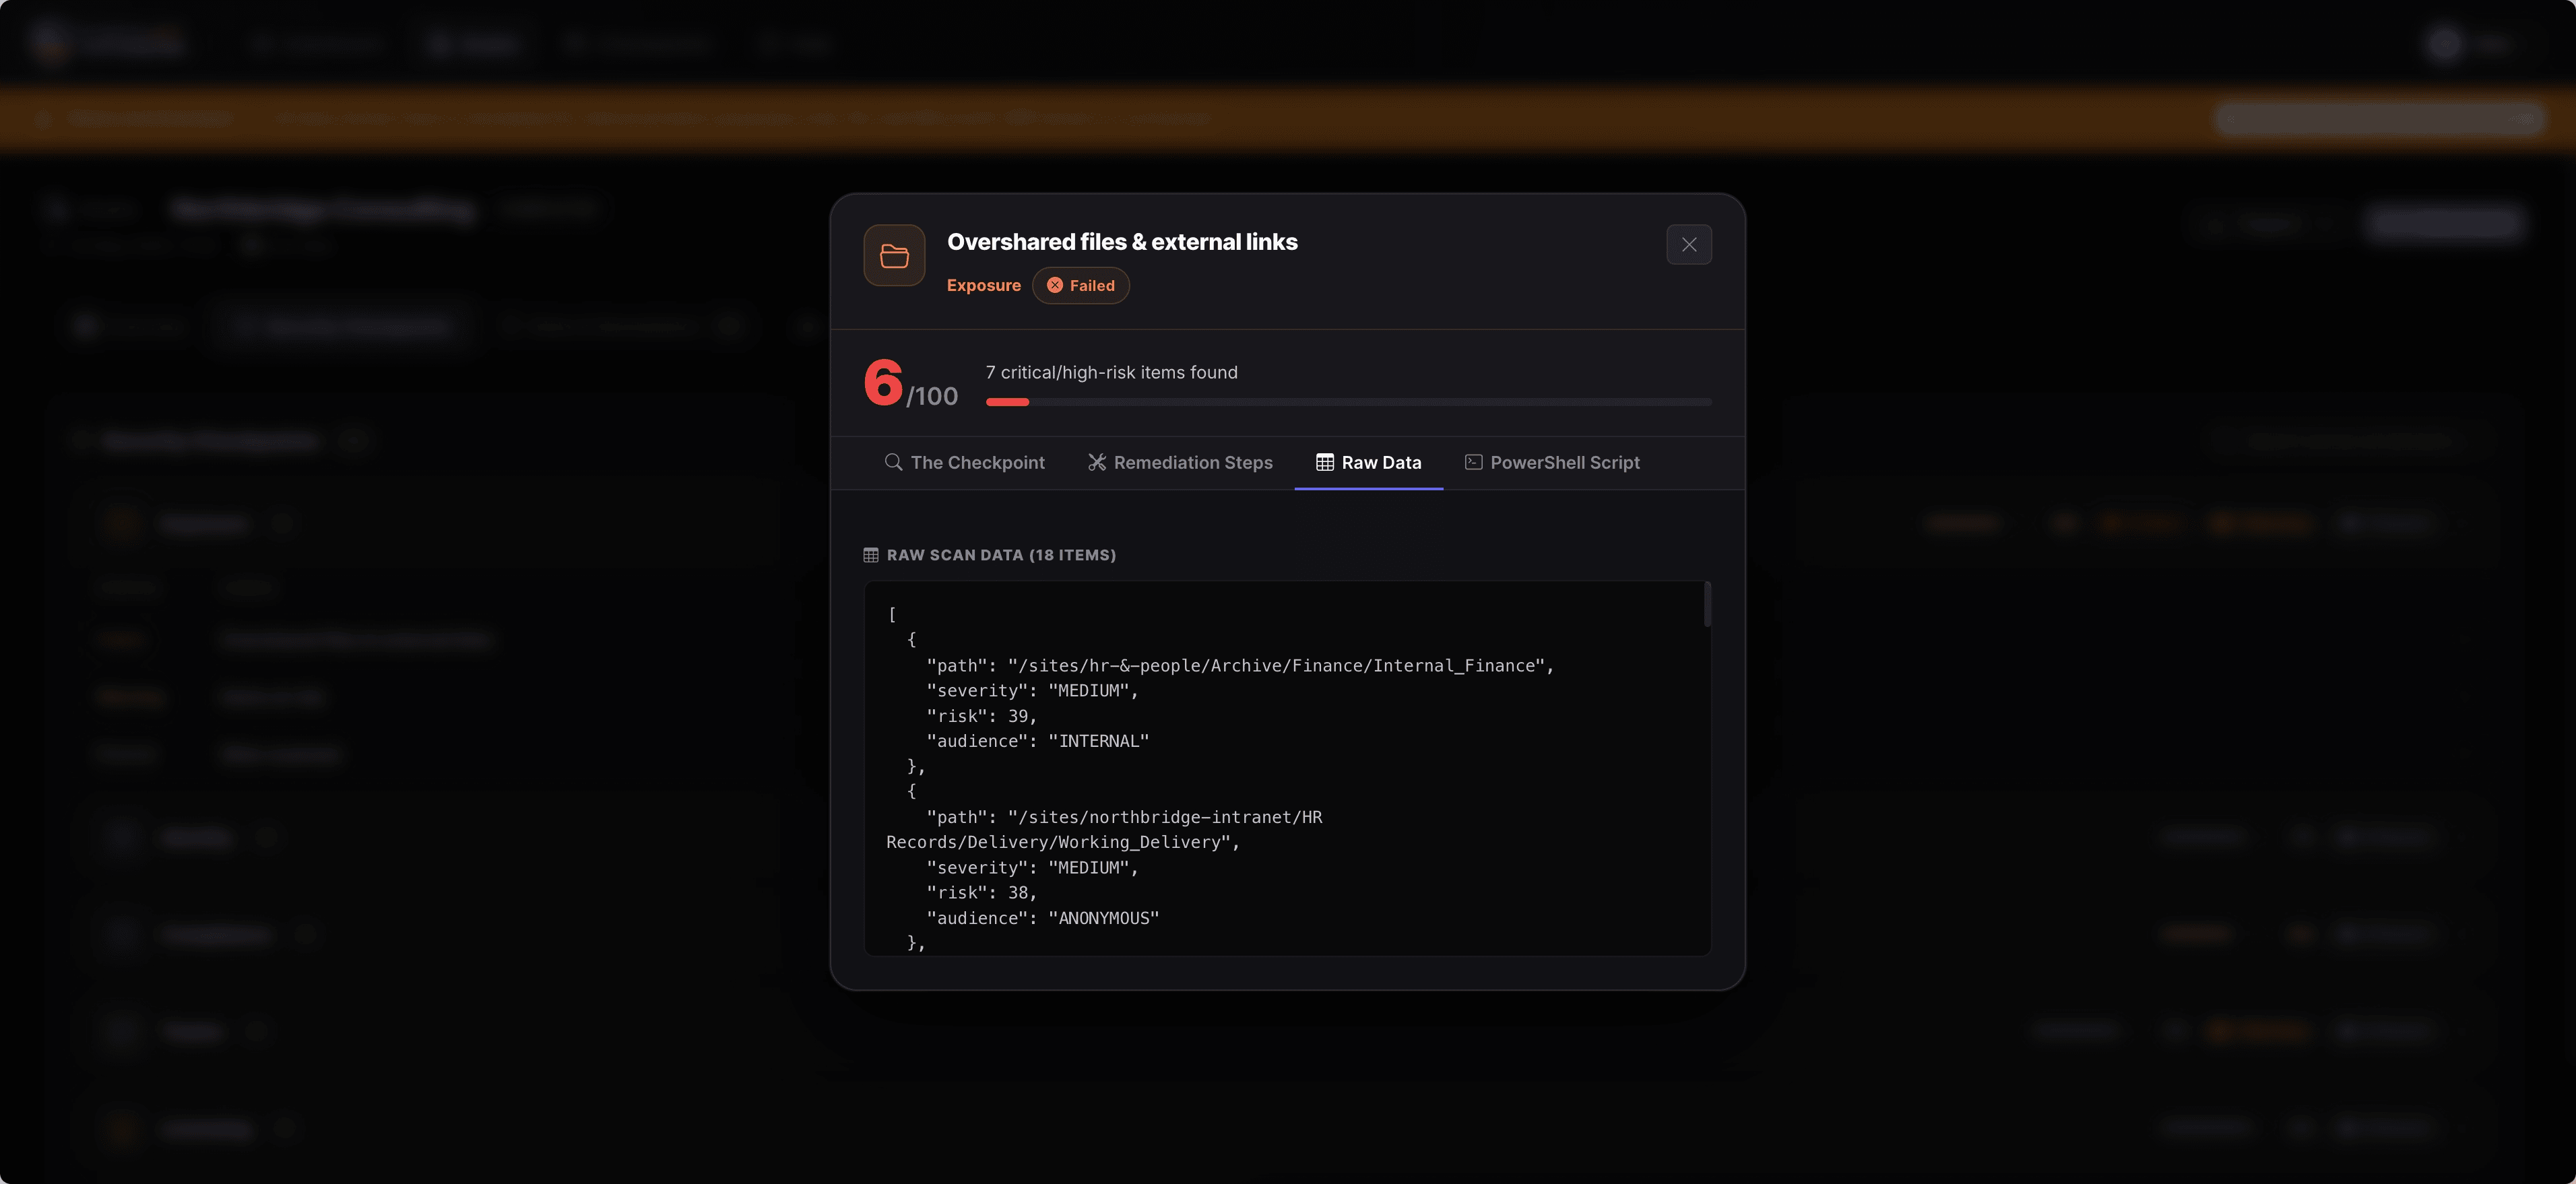This screenshot has width=2576, height=1184.
Task: Select the Raw Data tab
Action: [1369, 463]
